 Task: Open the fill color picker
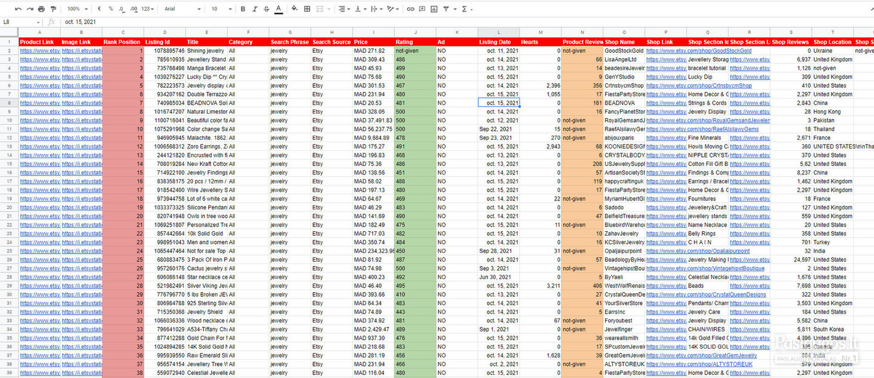(x=294, y=9)
